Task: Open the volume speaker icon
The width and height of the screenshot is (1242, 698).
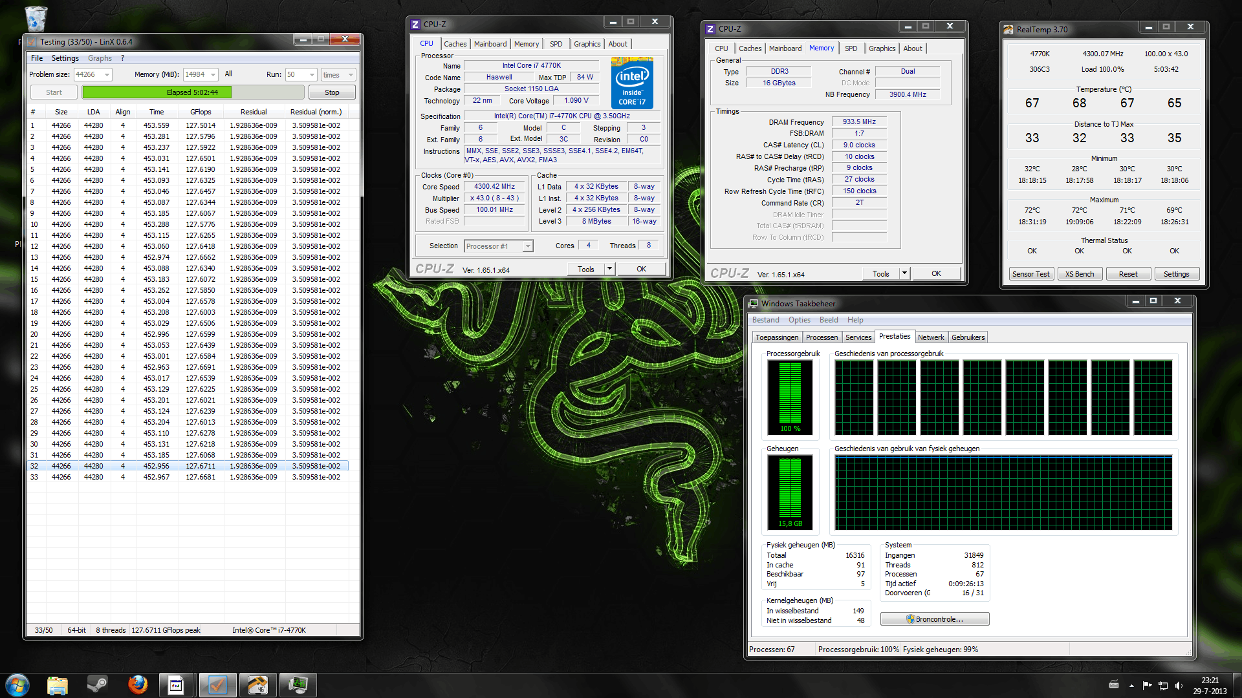Action: pos(1178,685)
